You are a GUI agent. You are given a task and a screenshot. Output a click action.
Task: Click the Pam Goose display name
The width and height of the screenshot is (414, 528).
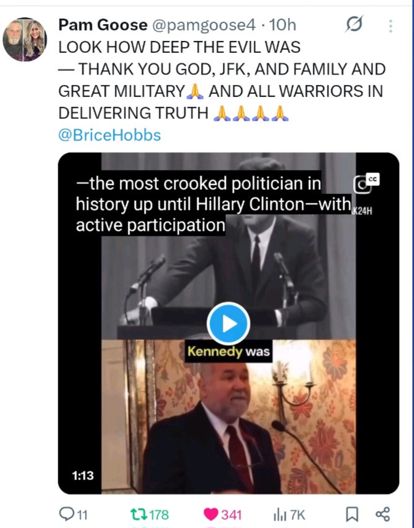pyautogui.click(x=102, y=25)
